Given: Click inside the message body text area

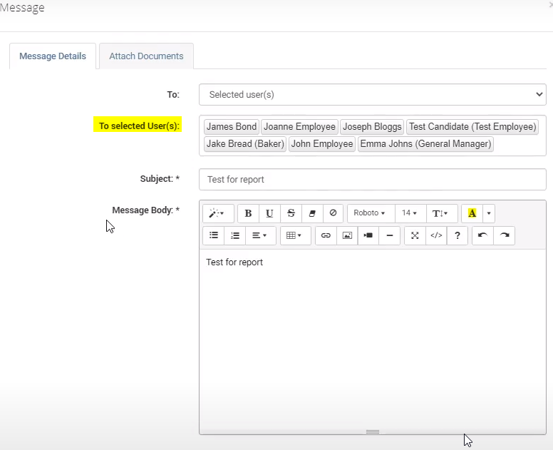Looking at the screenshot, I should coord(373,341).
